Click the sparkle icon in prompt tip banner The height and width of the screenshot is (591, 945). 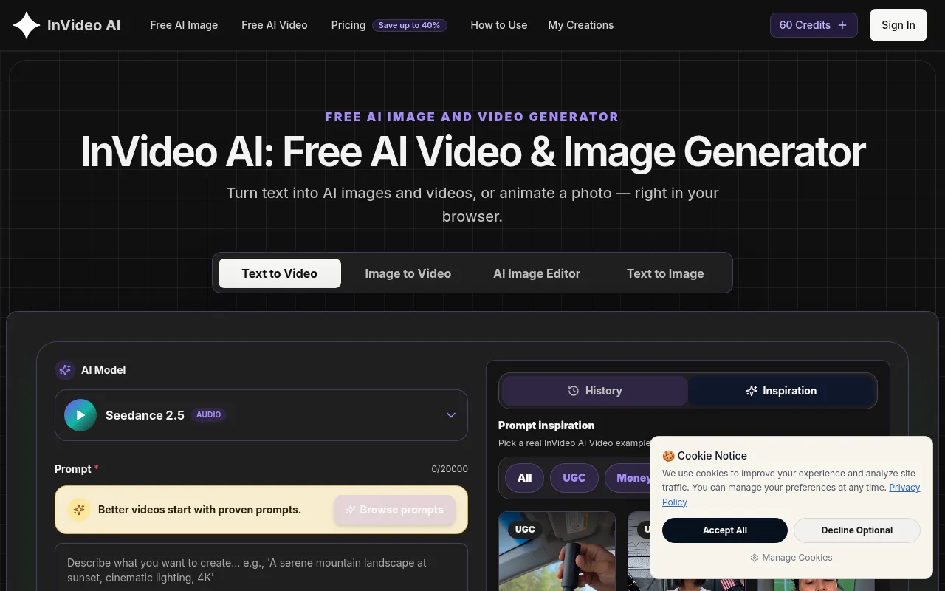(79, 510)
